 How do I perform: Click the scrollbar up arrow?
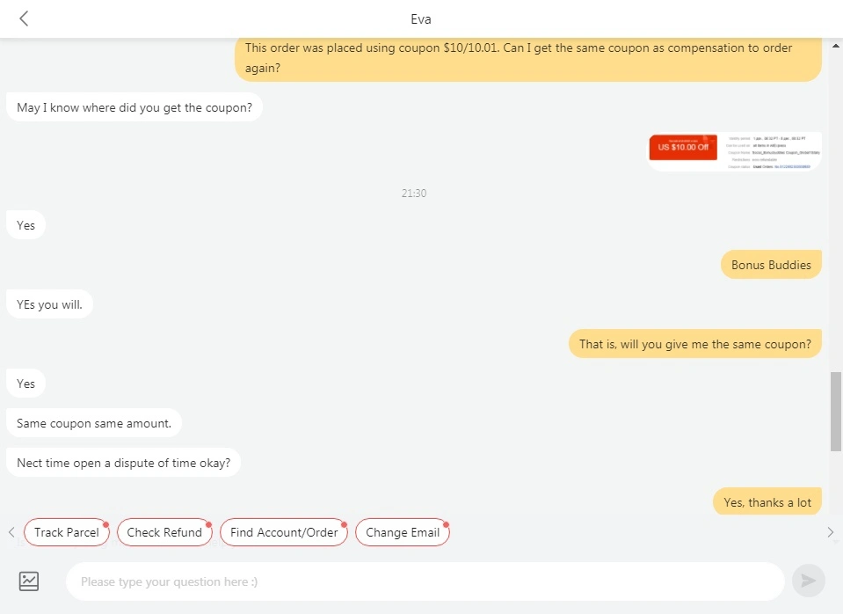pos(835,47)
